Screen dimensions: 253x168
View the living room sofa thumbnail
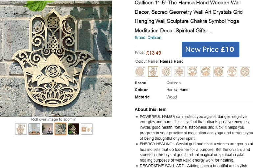(x=34, y=129)
